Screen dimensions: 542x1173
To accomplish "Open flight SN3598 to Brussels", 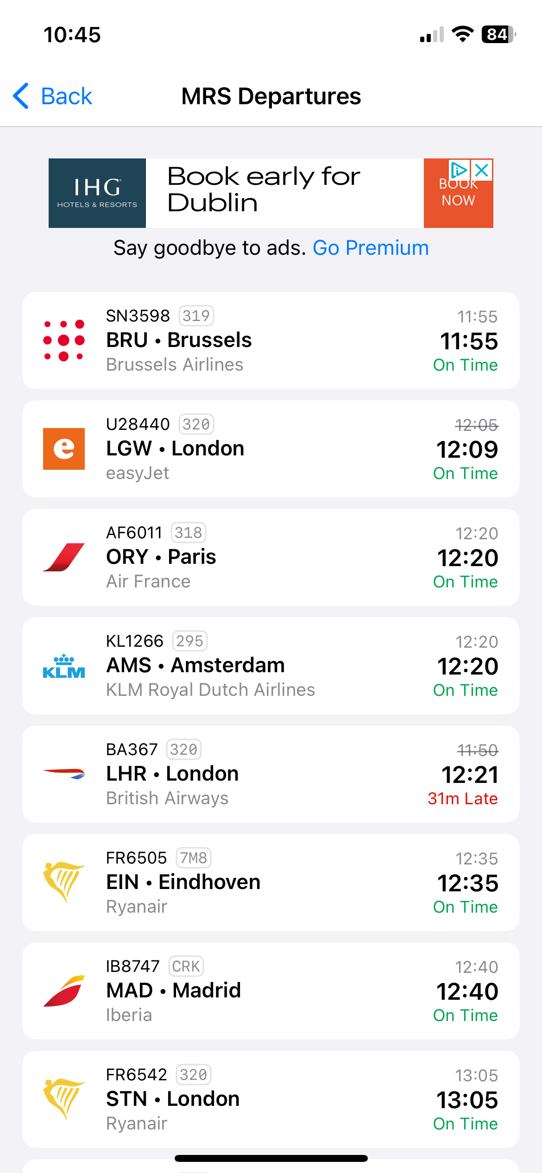I will [271, 341].
